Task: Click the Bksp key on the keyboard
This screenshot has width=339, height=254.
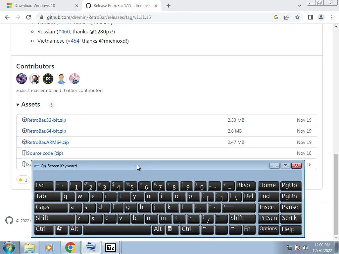Action: (x=245, y=186)
